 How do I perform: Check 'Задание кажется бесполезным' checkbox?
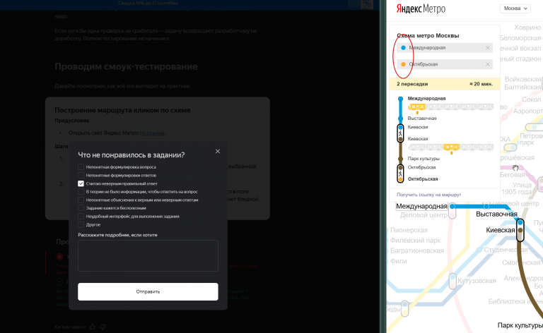(x=81, y=208)
